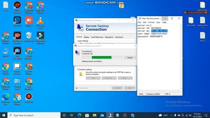The width and height of the screenshot is (210, 118).
Task: Open the Windows Start menu
Action: click(x=4, y=115)
